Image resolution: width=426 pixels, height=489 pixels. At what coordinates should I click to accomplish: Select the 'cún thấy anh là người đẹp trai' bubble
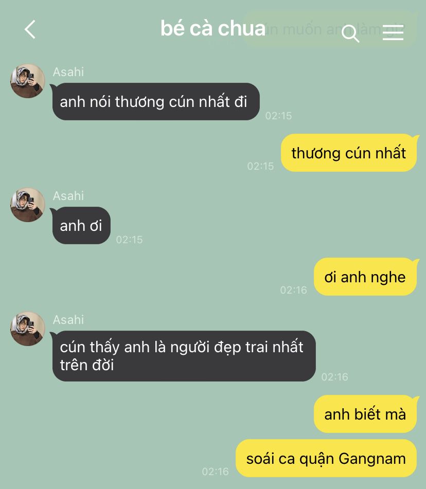click(x=184, y=356)
